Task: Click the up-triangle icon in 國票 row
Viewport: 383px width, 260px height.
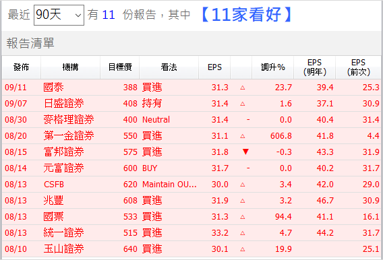Action: click(x=243, y=217)
